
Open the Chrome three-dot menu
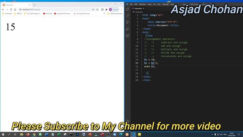(x=121, y=10)
